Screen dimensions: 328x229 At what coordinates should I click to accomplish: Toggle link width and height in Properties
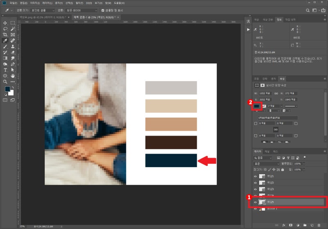(276, 93)
